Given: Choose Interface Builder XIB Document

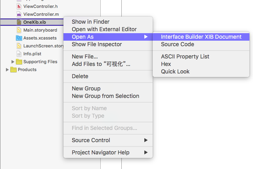Looking at the screenshot, I should click(201, 37).
